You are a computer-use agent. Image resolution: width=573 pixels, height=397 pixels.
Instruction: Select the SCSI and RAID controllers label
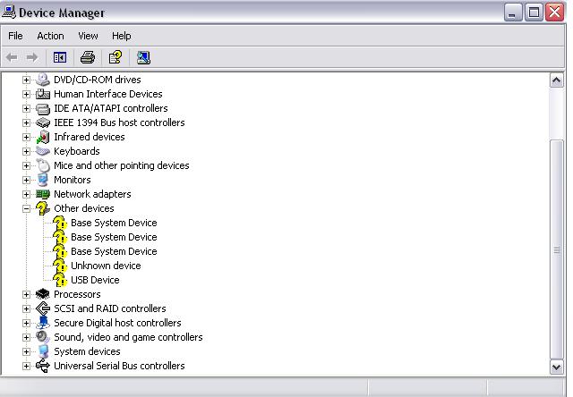pos(110,308)
